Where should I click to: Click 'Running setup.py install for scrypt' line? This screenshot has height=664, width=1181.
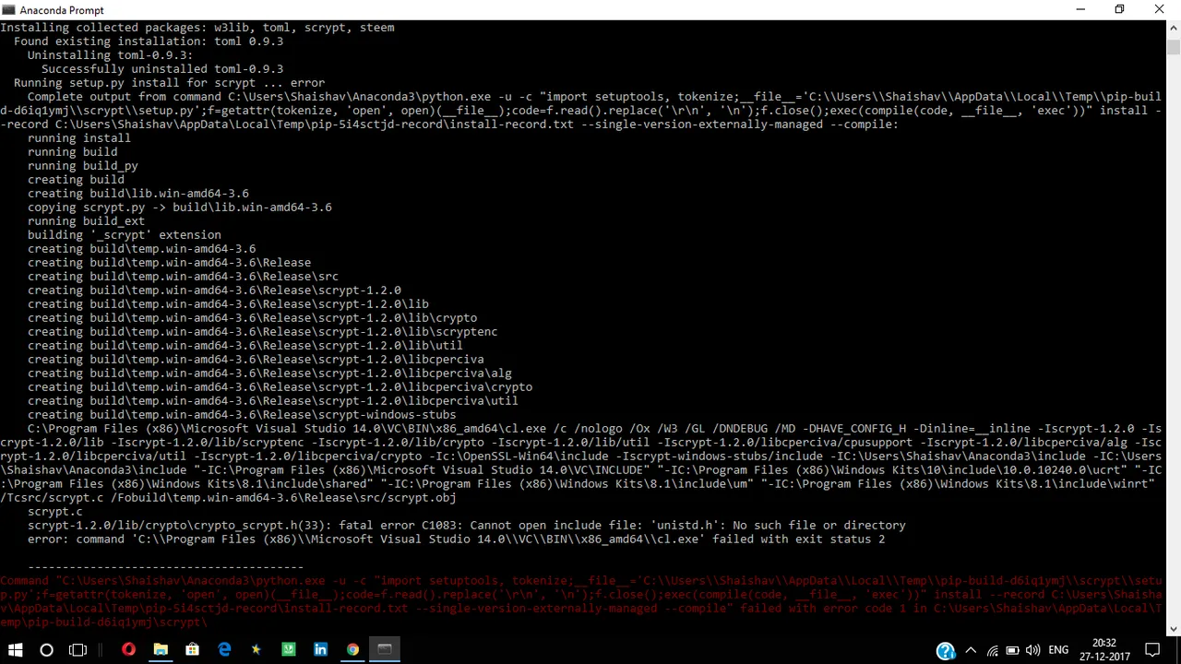pos(169,83)
